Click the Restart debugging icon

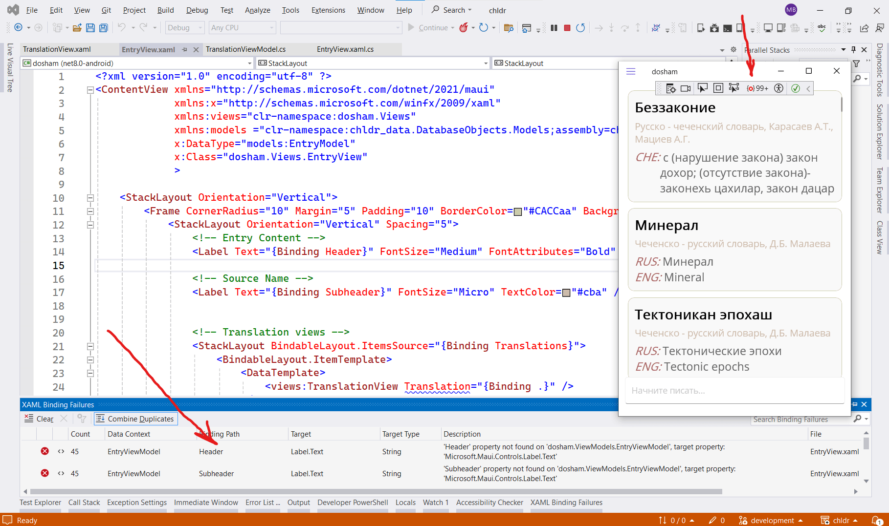pyautogui.click(x=580, y=28)
